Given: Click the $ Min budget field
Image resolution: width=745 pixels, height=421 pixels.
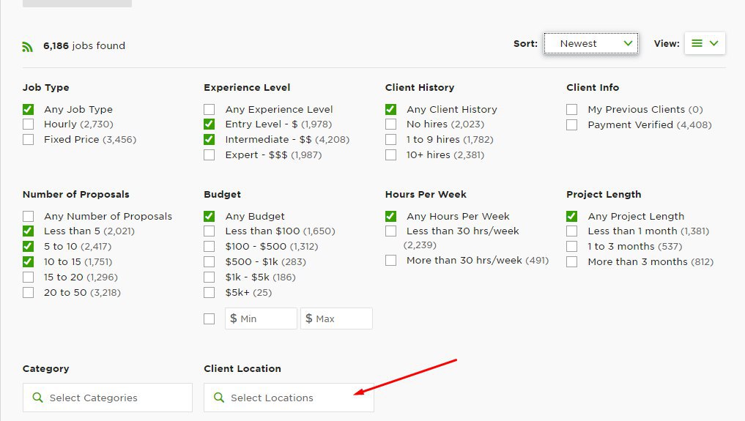Looking at the screenshot, I should (261, 318).
